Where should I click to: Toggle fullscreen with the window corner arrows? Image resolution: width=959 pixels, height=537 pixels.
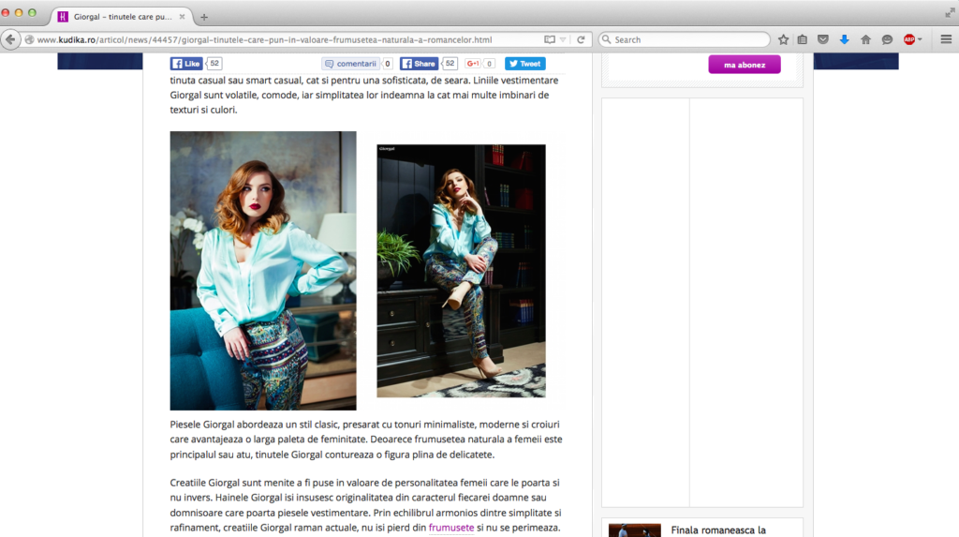[x=950, y=12]
